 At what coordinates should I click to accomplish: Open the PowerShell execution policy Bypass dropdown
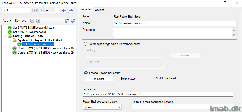[x=102, y=107]
